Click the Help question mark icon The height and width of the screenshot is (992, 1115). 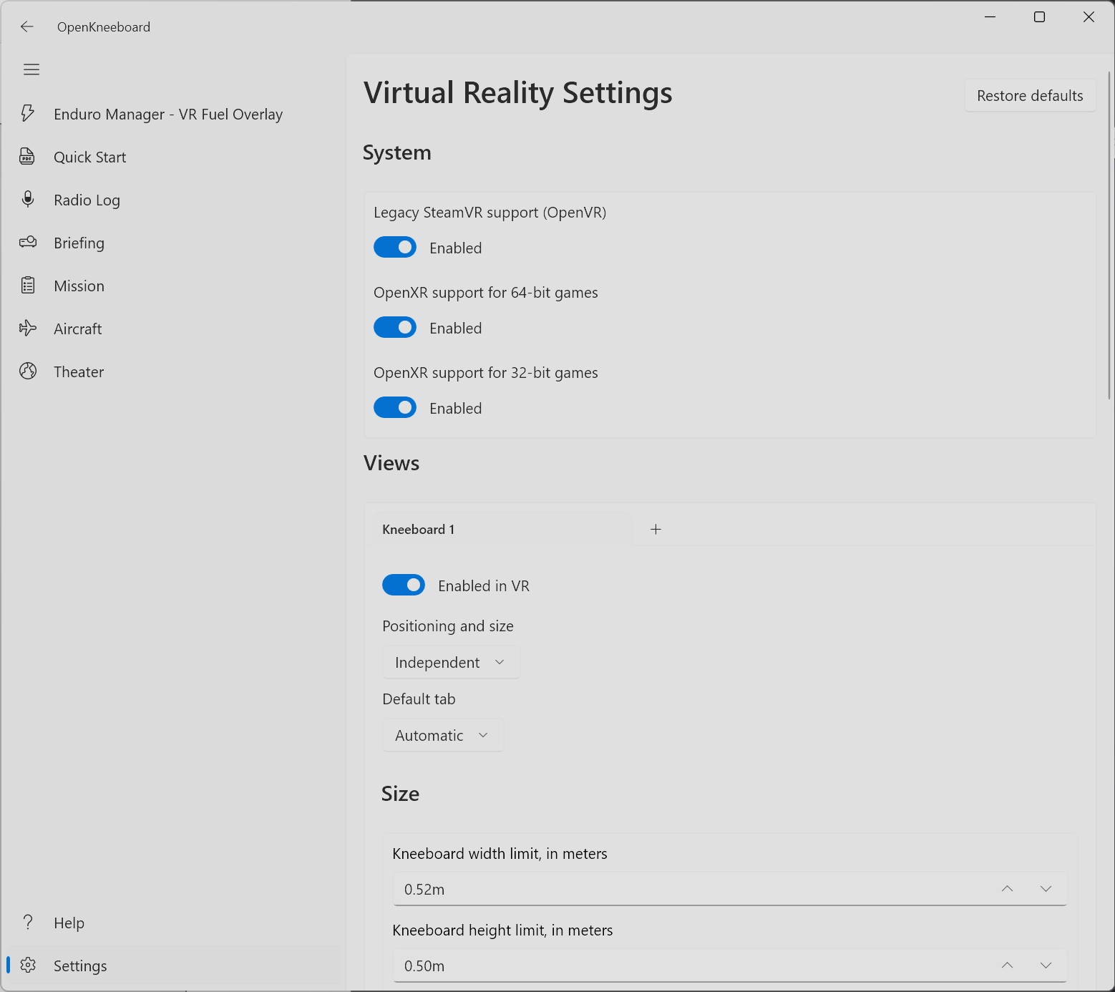[28, 922]
